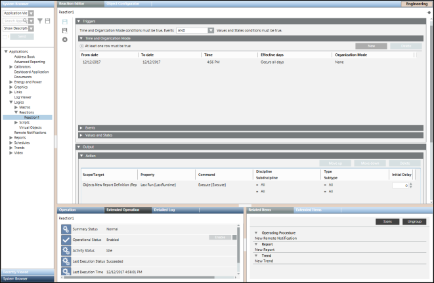Click the Operational Status checkmark icon
Viewport: 434px width, 283px height.
click(x=66, y=240)
